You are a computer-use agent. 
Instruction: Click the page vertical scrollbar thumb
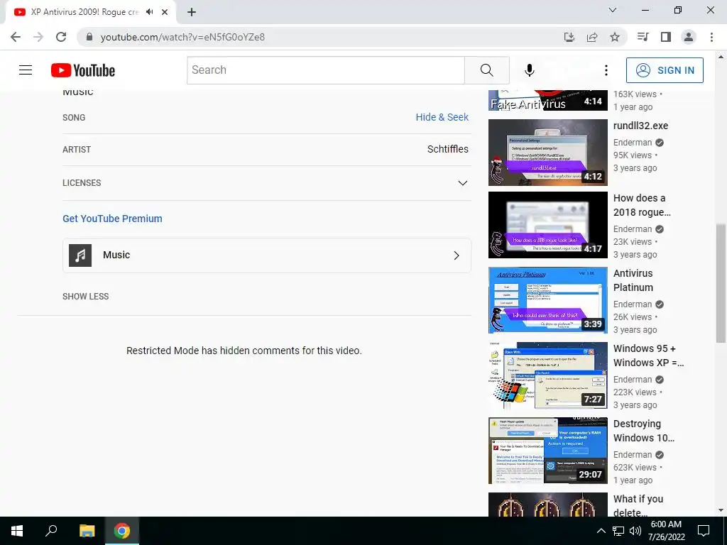click(x=721, y=284)
